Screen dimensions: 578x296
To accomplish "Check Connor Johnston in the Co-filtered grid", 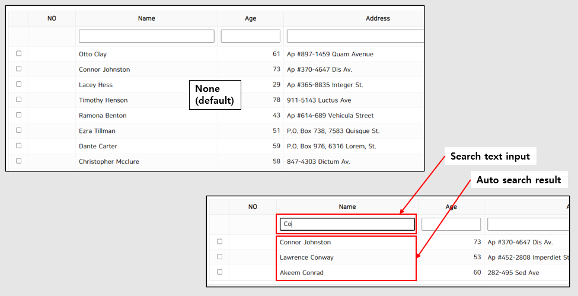I will (x=220, y=242).
